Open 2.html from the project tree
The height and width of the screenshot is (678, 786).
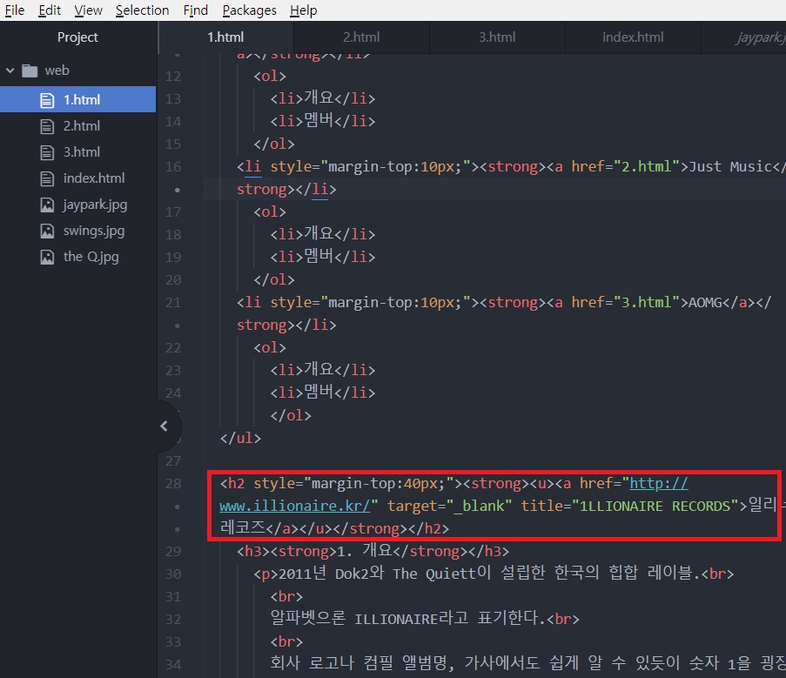[77, 126]
